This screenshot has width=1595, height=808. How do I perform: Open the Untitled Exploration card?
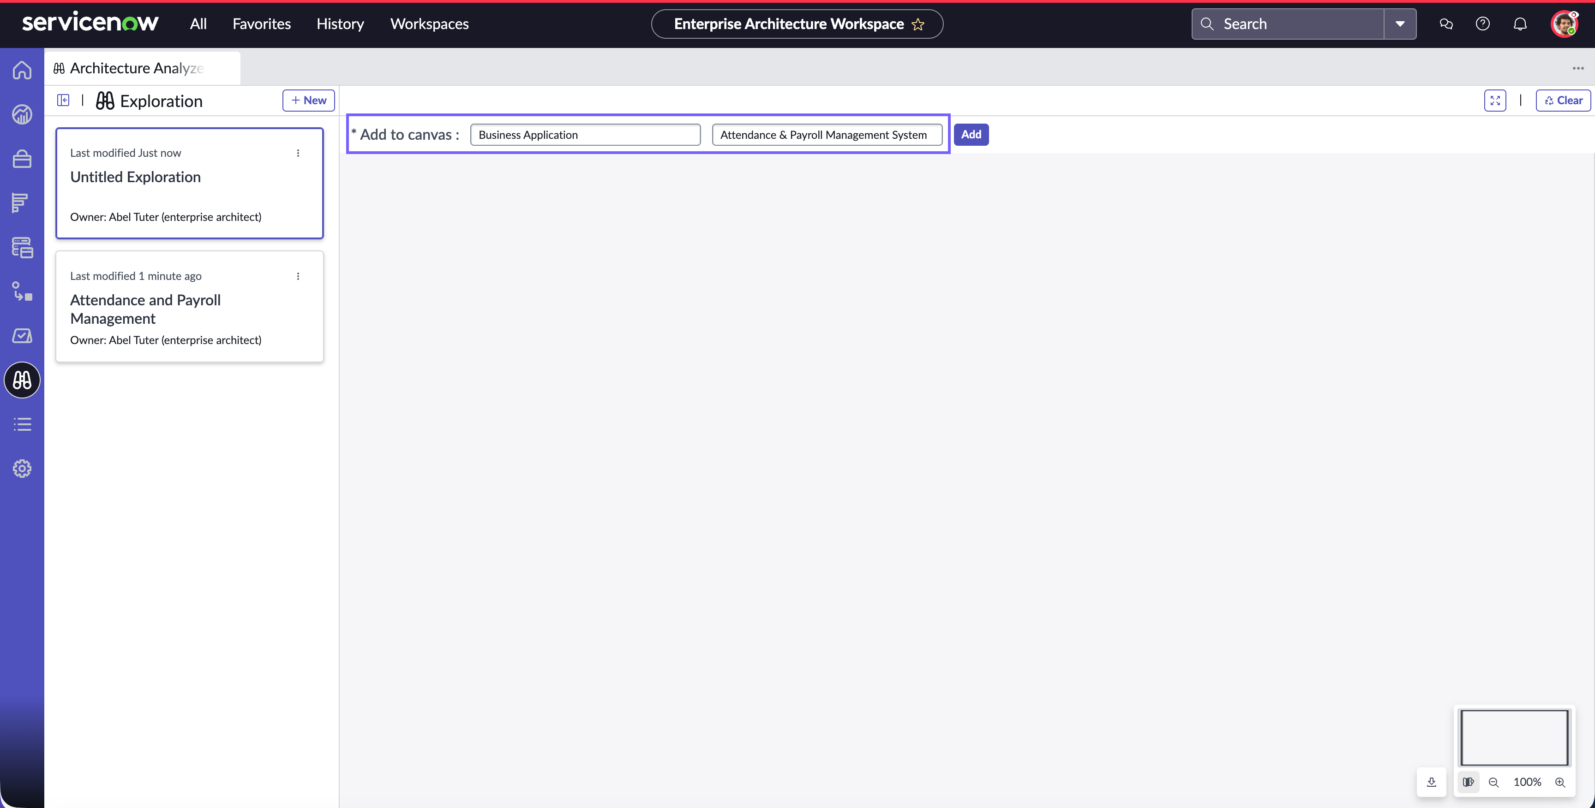pos(190,183)
